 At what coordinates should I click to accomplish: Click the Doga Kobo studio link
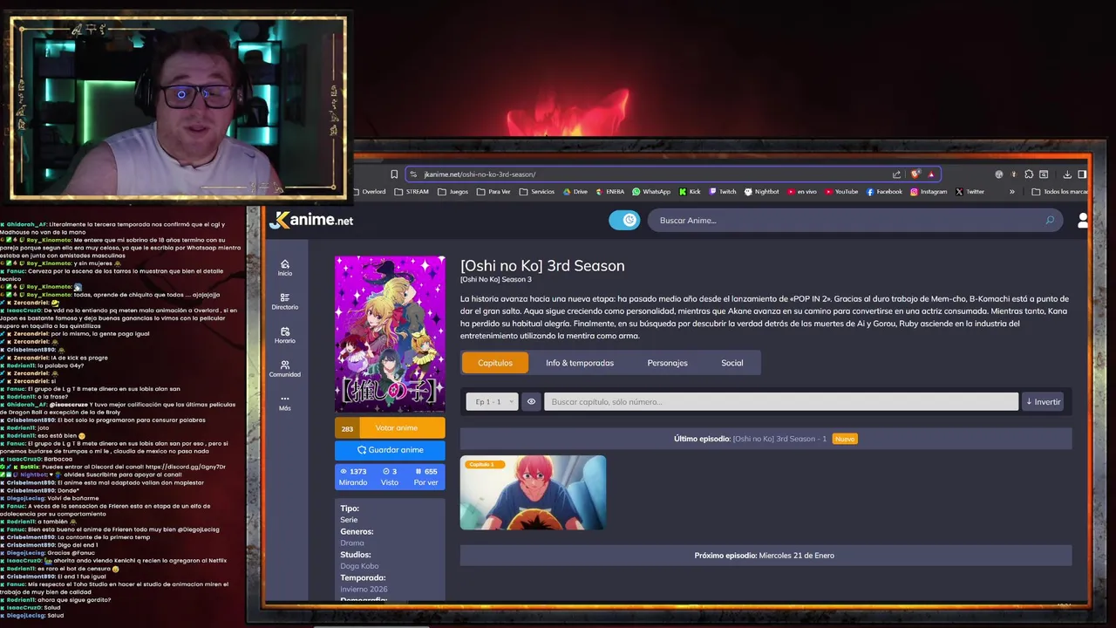359,566
